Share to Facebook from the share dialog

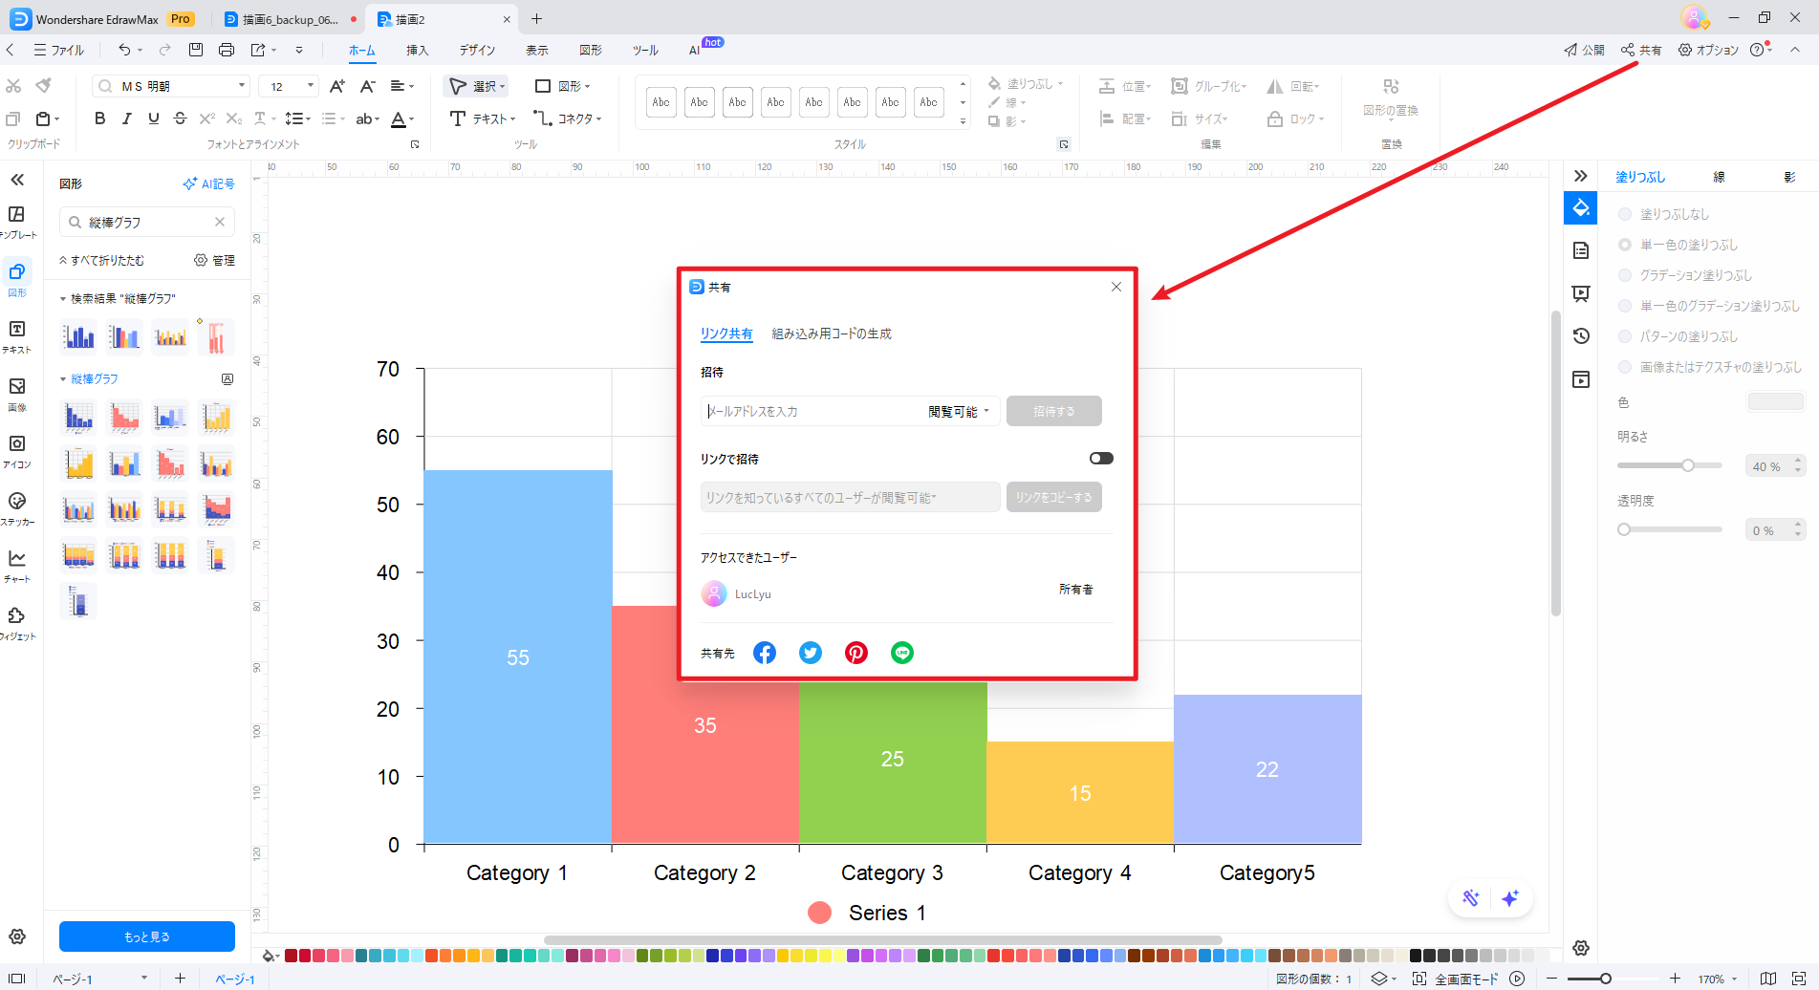pos(765,653)
